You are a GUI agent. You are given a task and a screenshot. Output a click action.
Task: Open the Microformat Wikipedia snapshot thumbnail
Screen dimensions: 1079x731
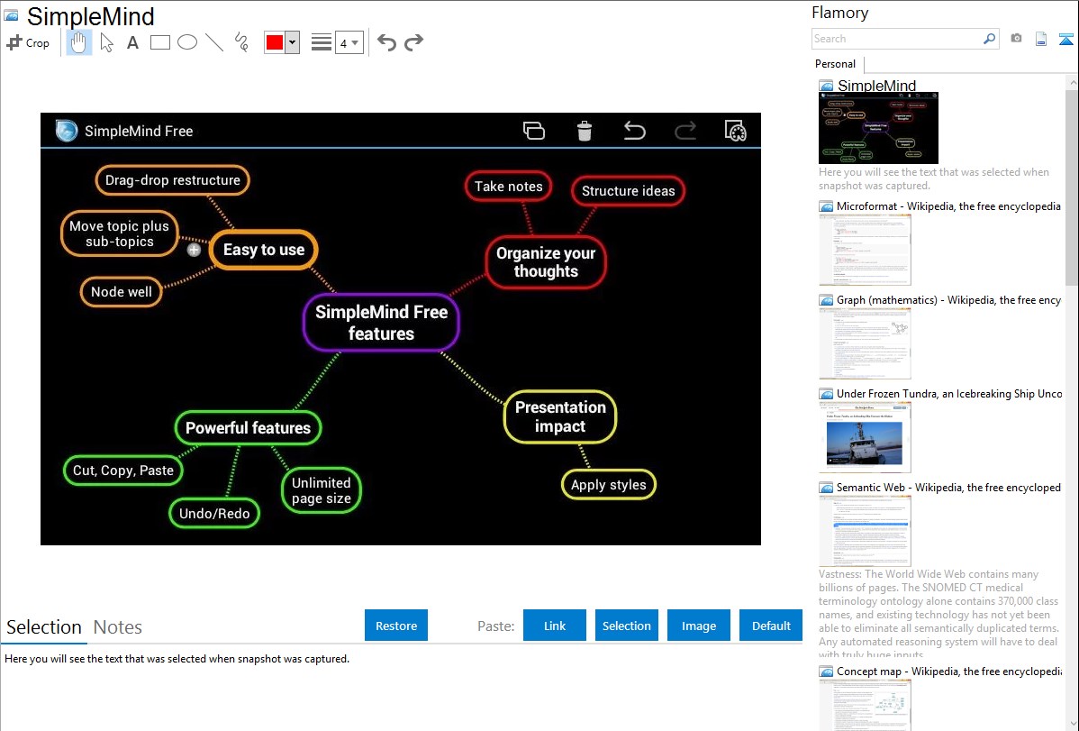coord(865,250)
